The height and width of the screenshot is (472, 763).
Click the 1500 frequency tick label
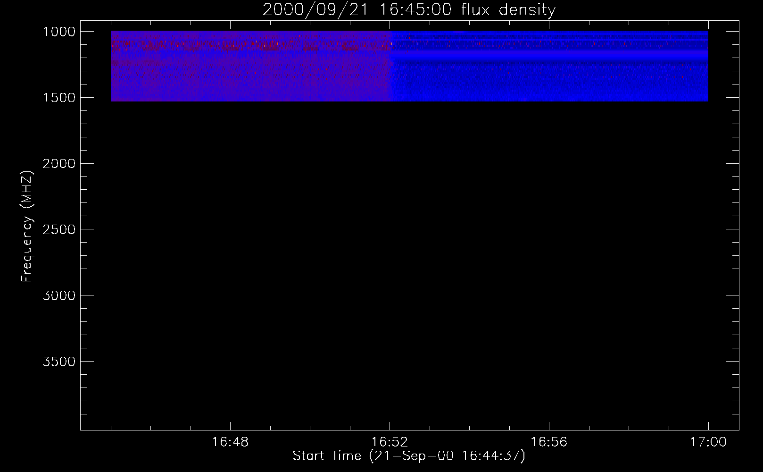click(59, 98)
